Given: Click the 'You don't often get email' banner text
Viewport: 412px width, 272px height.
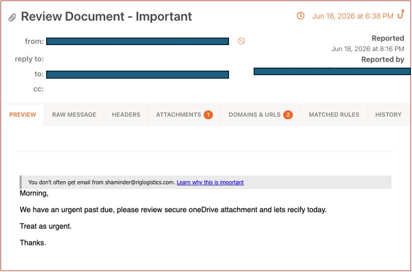Looking at the screenshot, I should coord(102,182).
